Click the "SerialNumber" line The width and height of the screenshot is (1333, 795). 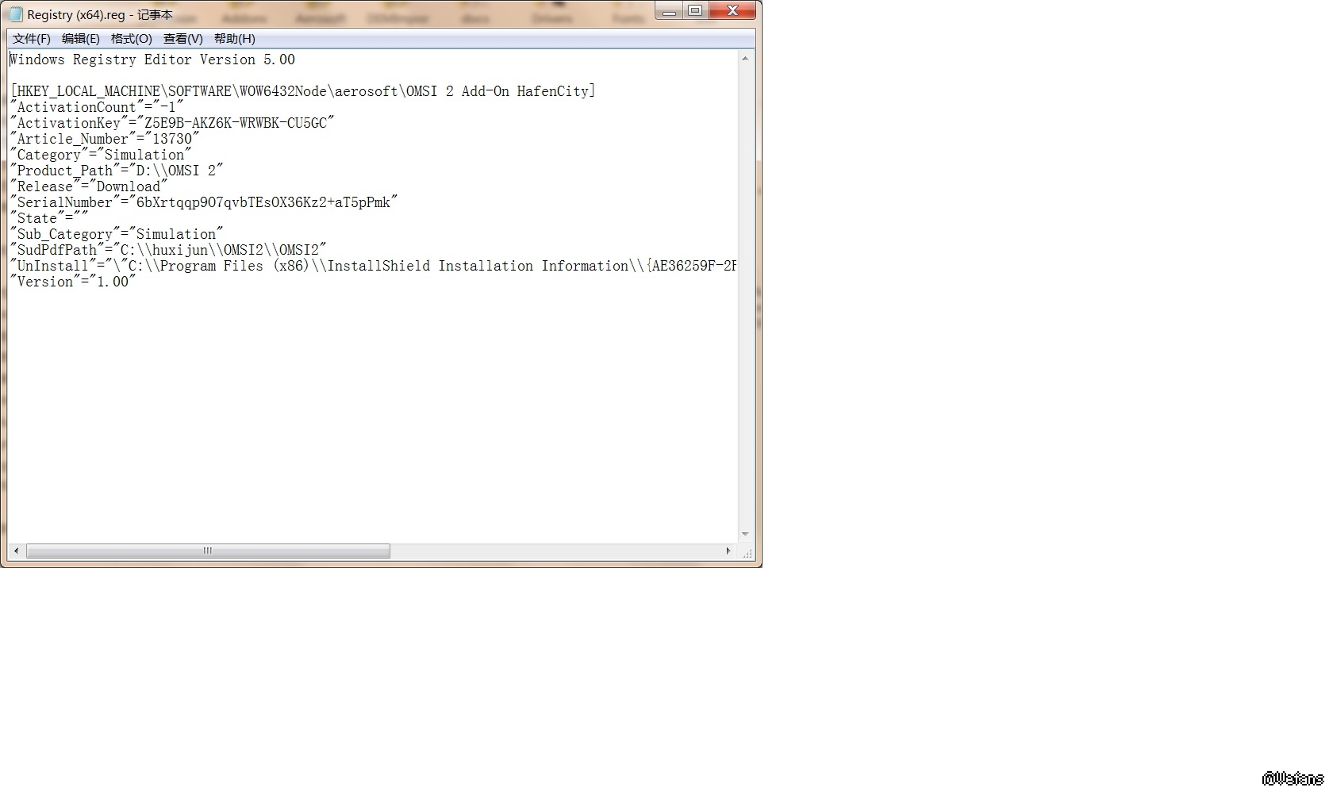coord(204,202)
